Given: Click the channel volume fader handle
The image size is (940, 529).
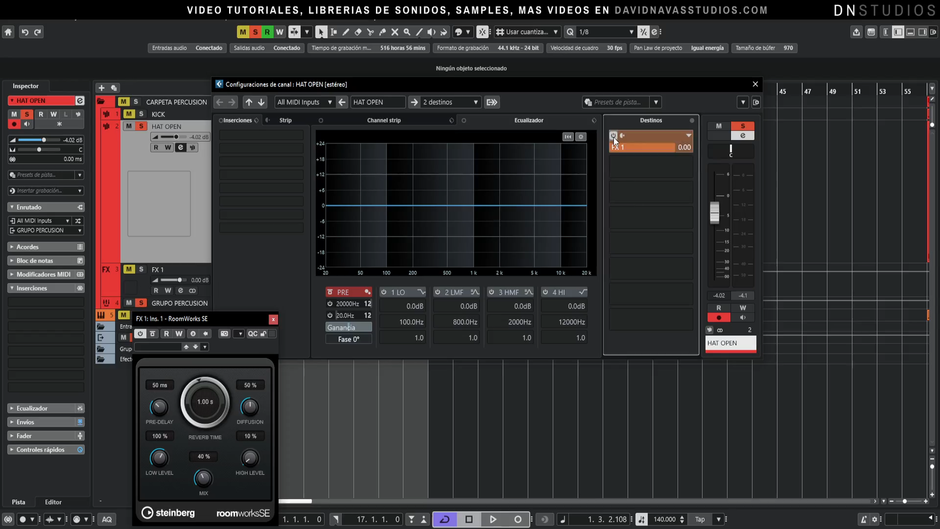Looking at the screenshot, I should 714,213.
